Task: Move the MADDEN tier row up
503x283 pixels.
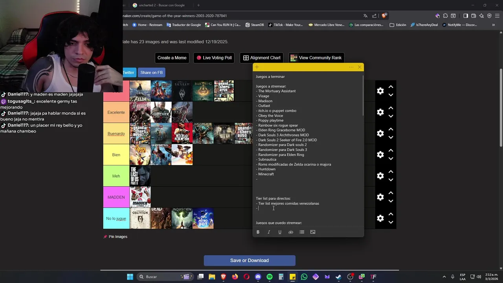Action: coord(391,193)
